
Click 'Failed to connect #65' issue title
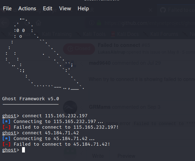coord(124,45)
